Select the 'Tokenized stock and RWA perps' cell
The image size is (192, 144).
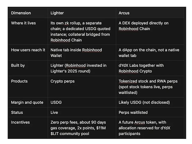point(148,87)
